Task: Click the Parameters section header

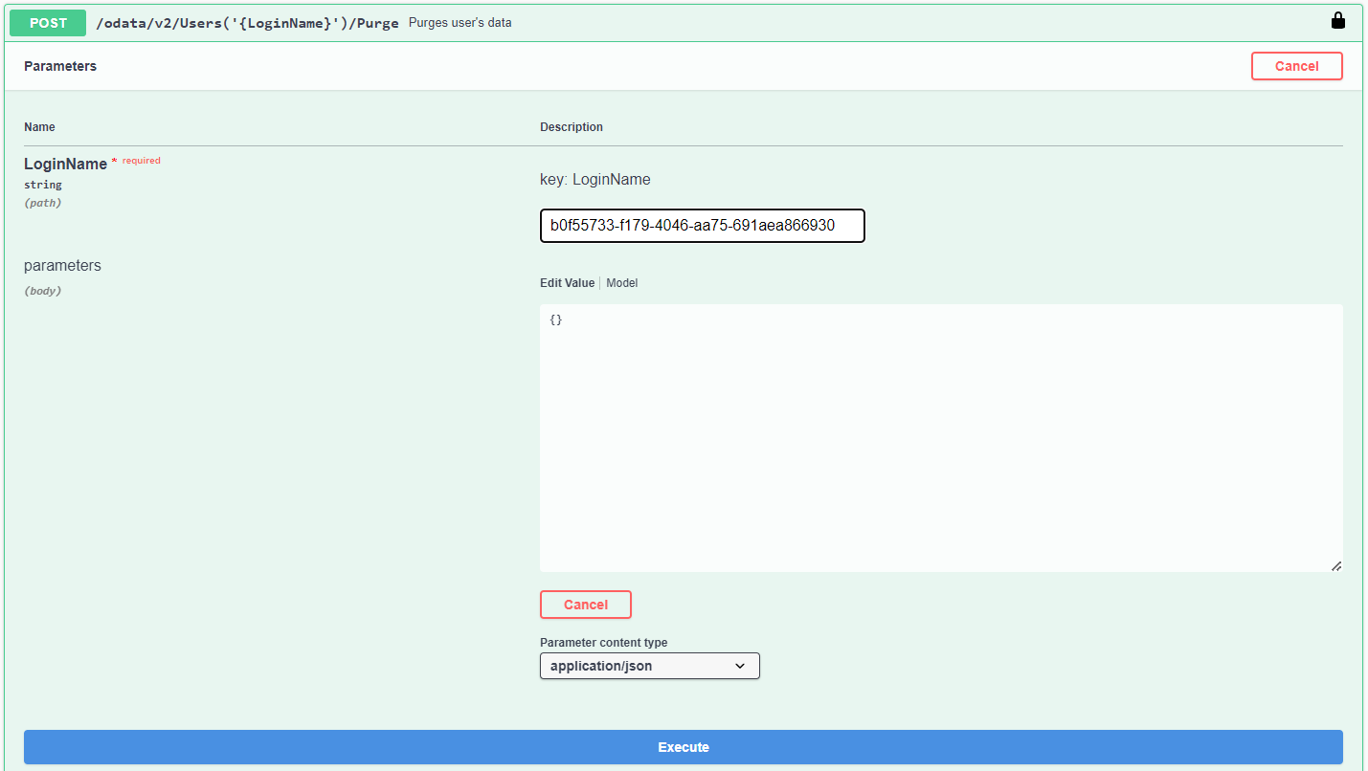Action: [60, 66]
